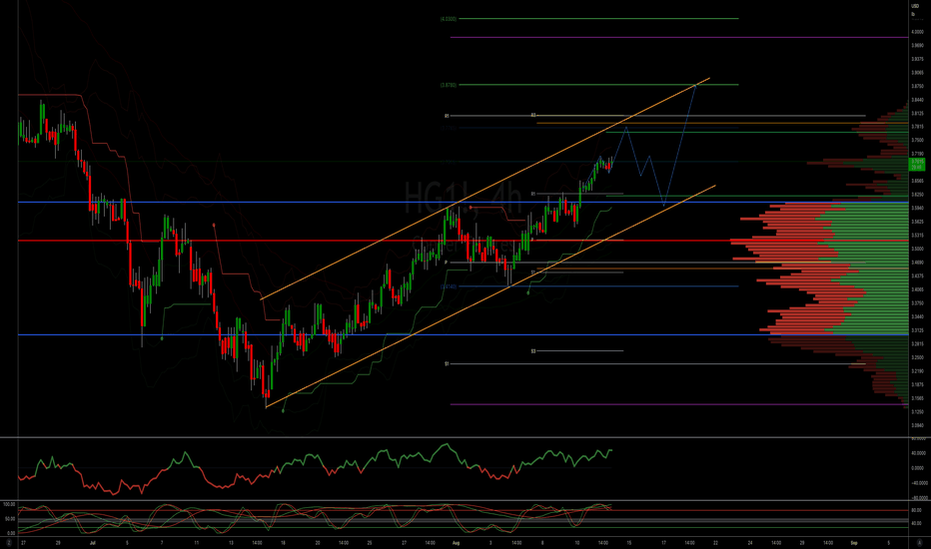Click the Jul label on time axis

click(x=92, y=543)
